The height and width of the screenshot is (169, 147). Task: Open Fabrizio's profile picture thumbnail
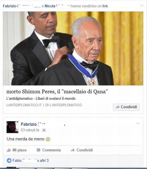pyautogui.click(x=12, y=127)
